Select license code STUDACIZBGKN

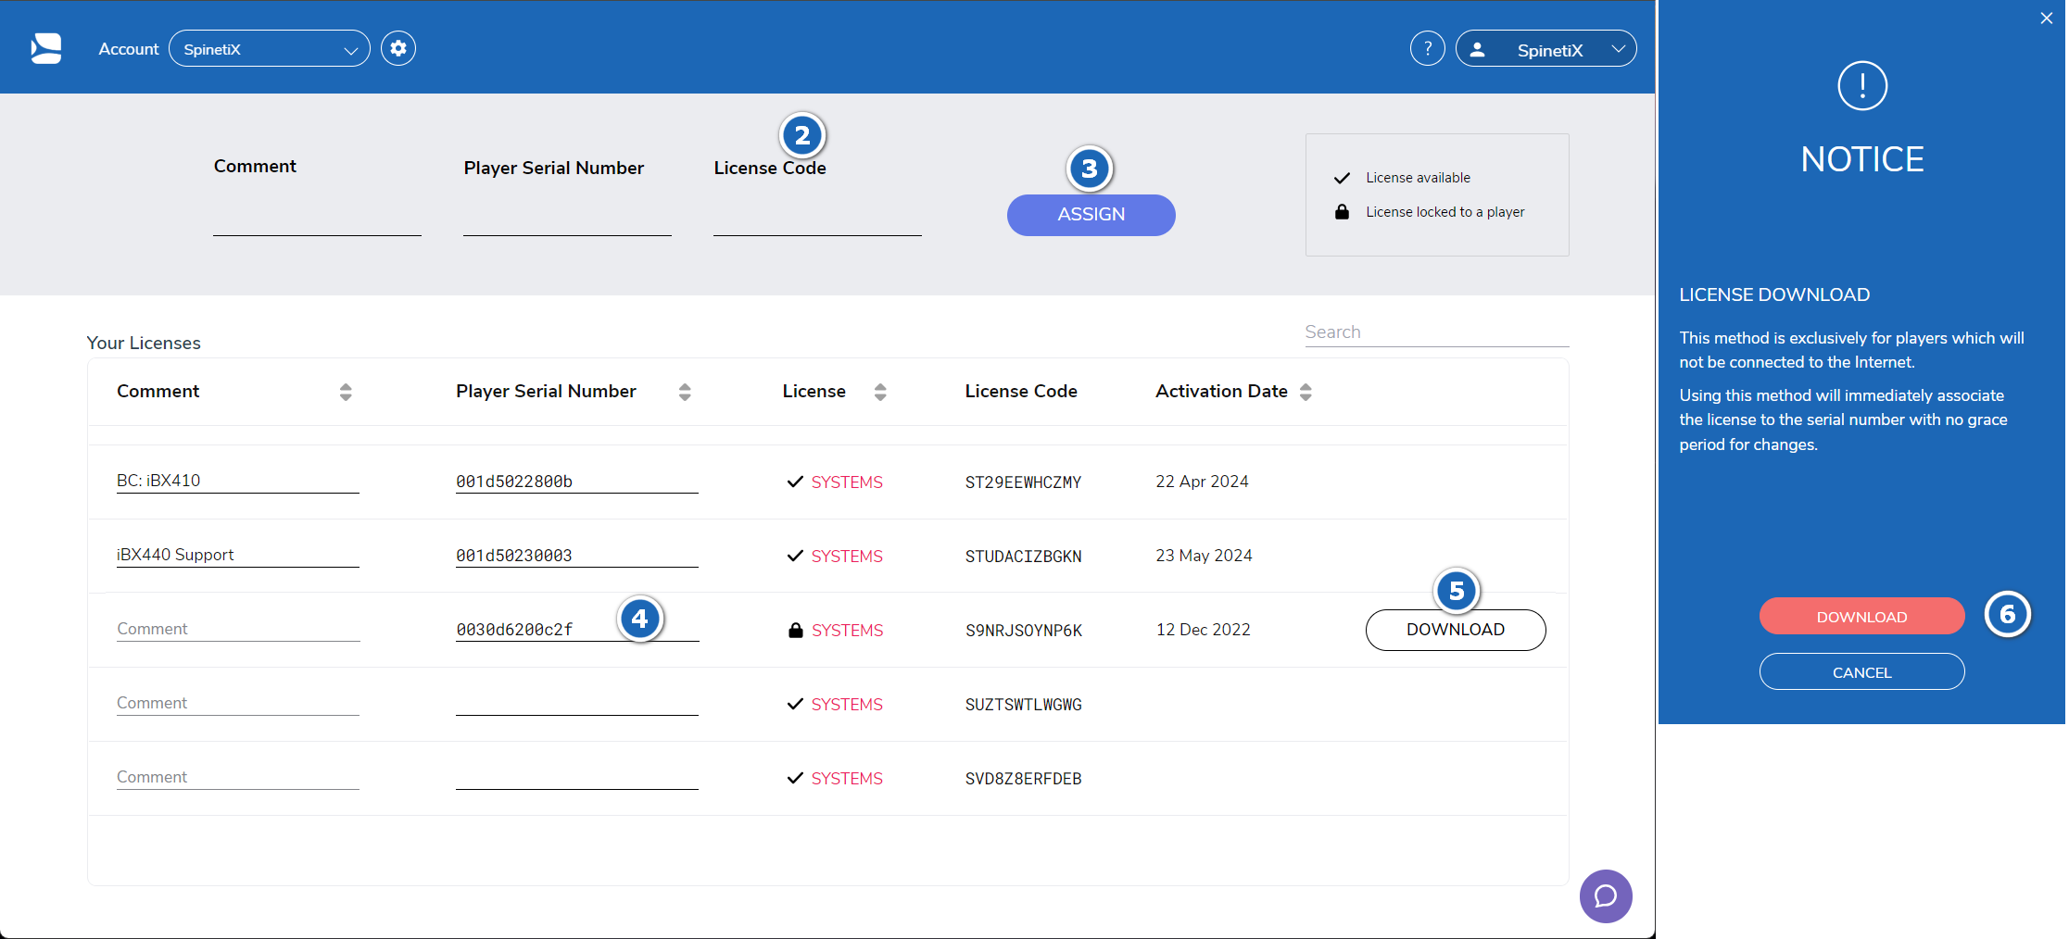(x=1023, y=557)
